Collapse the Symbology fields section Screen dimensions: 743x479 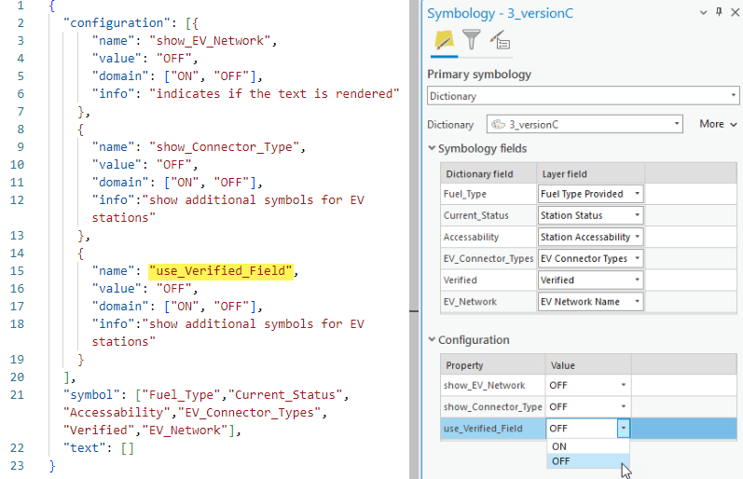point(432,148)
